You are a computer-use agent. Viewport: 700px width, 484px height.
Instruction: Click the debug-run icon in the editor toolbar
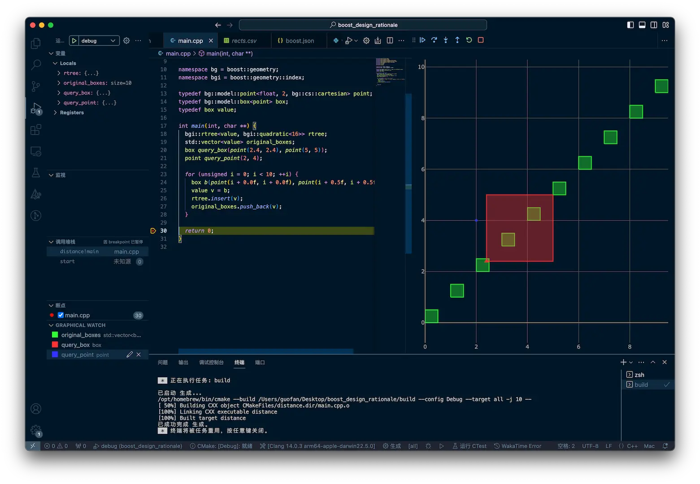[x=348, y=40]
